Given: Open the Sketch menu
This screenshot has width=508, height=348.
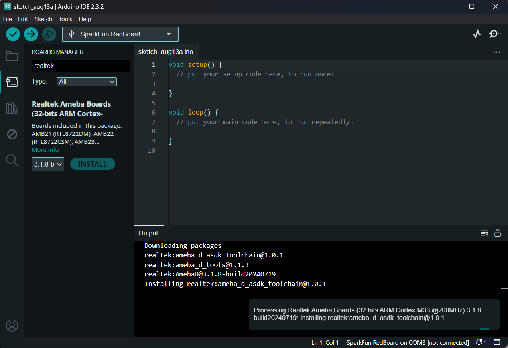Looking at the screenshot, I should pos(43,19).
